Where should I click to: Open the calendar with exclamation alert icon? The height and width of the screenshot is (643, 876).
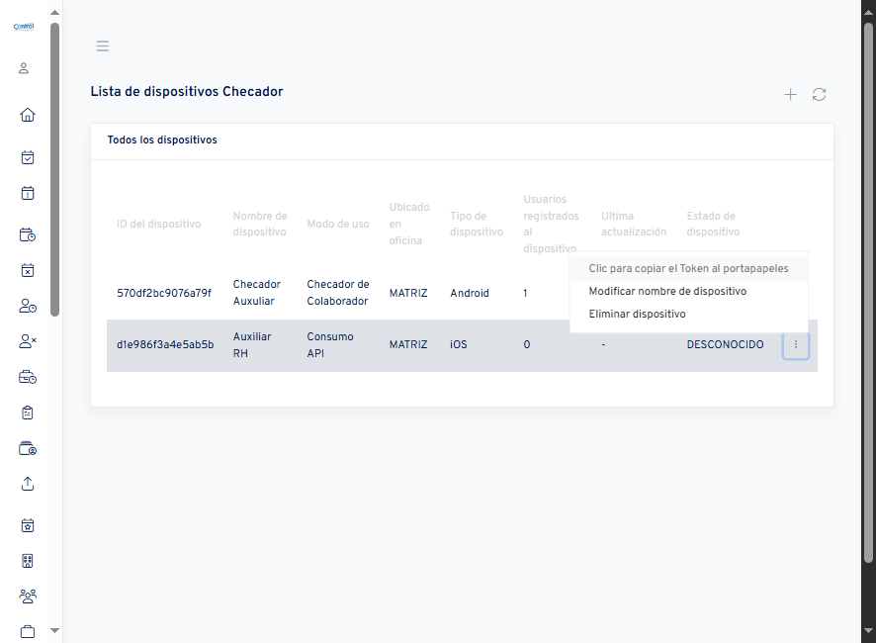pos(28,194)
